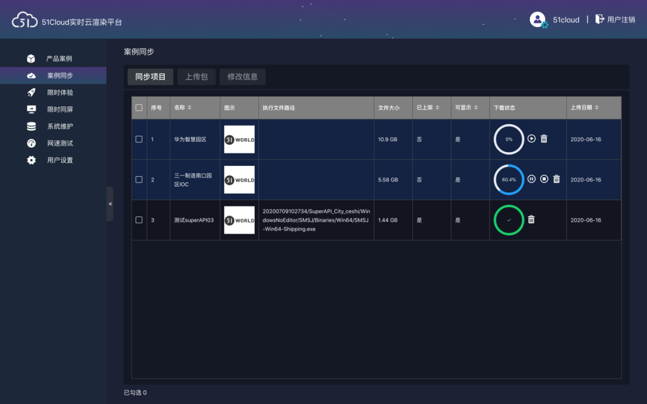The height and width of the screenshot is (404, 647).
Task: Delete 测试superAPI03 using its trash icon
Action: click(x=531, y=220)
